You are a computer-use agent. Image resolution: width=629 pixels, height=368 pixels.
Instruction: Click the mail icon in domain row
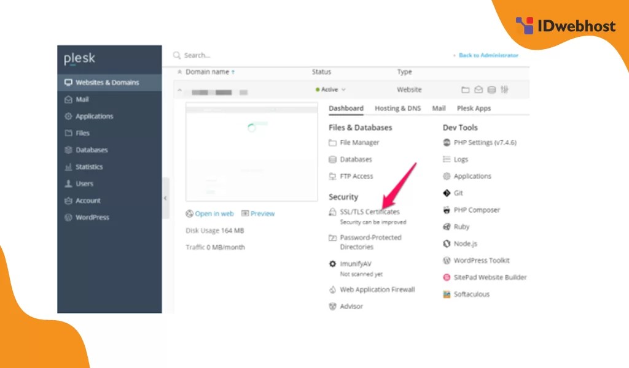(x=478, y=90)
